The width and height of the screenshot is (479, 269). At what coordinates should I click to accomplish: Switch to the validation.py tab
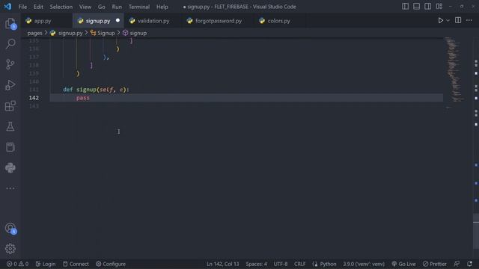(x=153, y=21)
